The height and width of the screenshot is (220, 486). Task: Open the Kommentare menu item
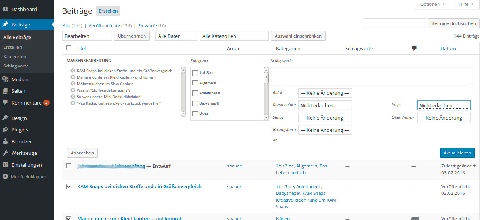[26, 103]
